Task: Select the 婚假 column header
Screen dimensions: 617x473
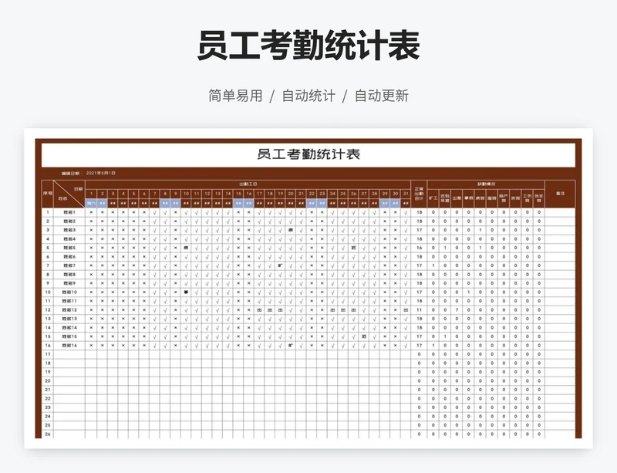Action: click(x=492, y=198)
